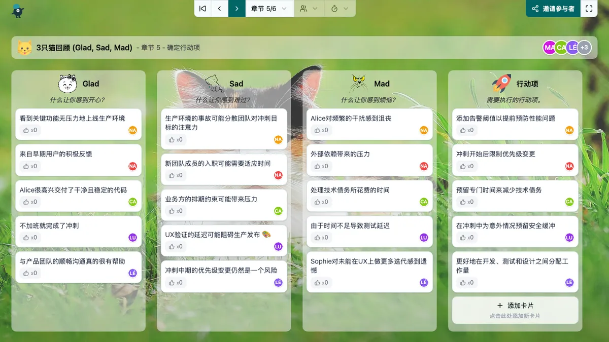
Task: Select the MA participant avatar
Action: (x=549, y=48)
